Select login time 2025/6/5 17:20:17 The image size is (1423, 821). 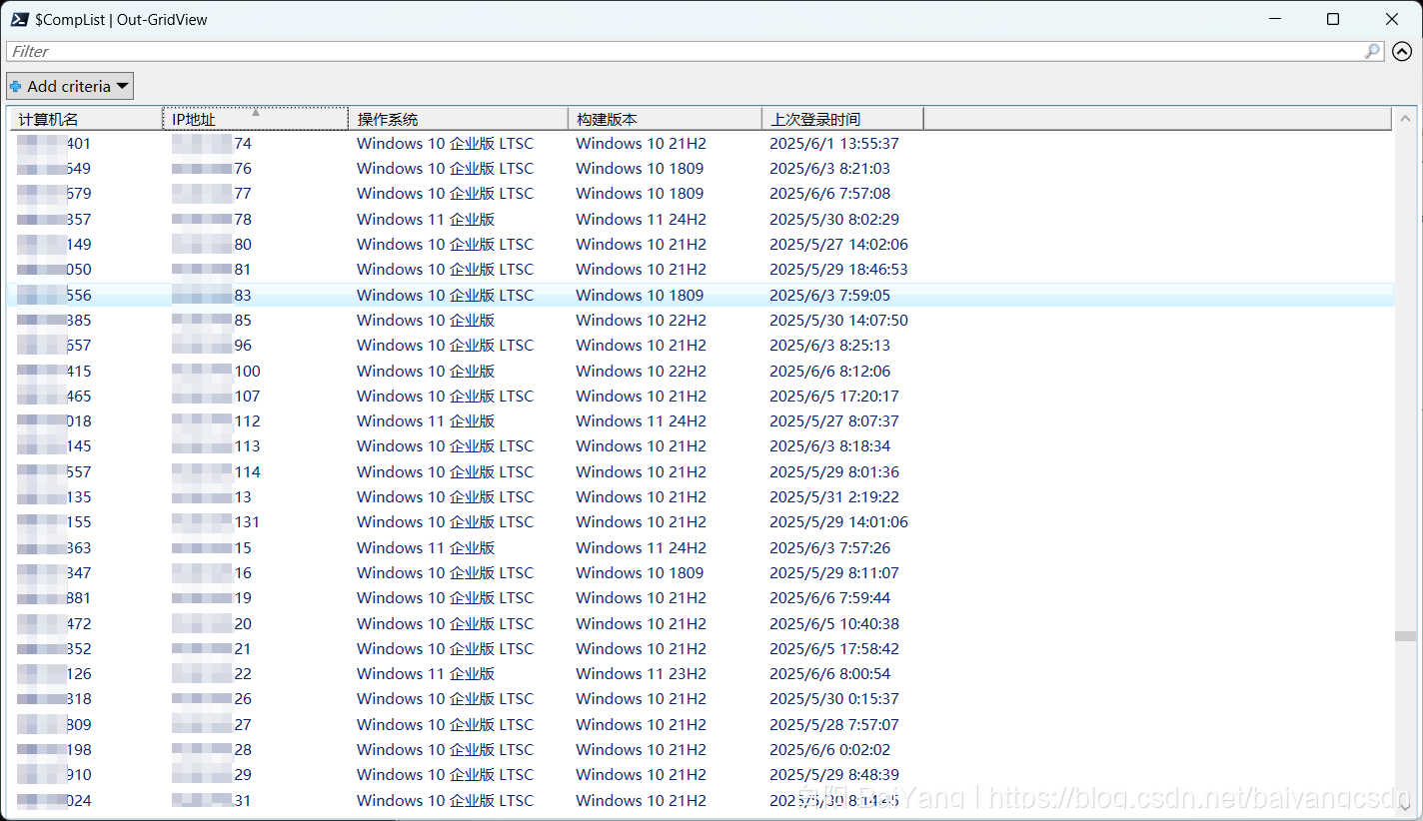tap(834, 396)
